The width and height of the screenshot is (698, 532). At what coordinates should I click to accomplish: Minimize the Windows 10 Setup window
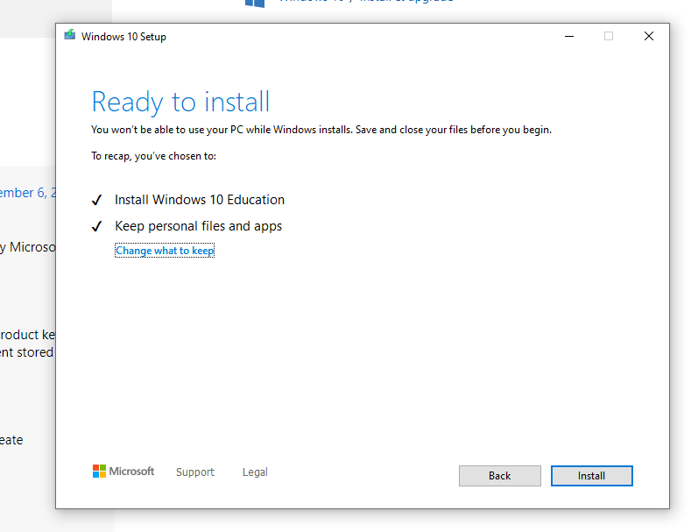click(x=569, y=36)
